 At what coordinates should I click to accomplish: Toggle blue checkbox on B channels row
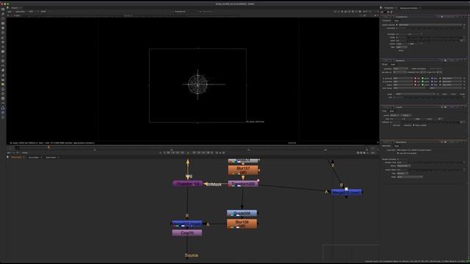point(432,81)
